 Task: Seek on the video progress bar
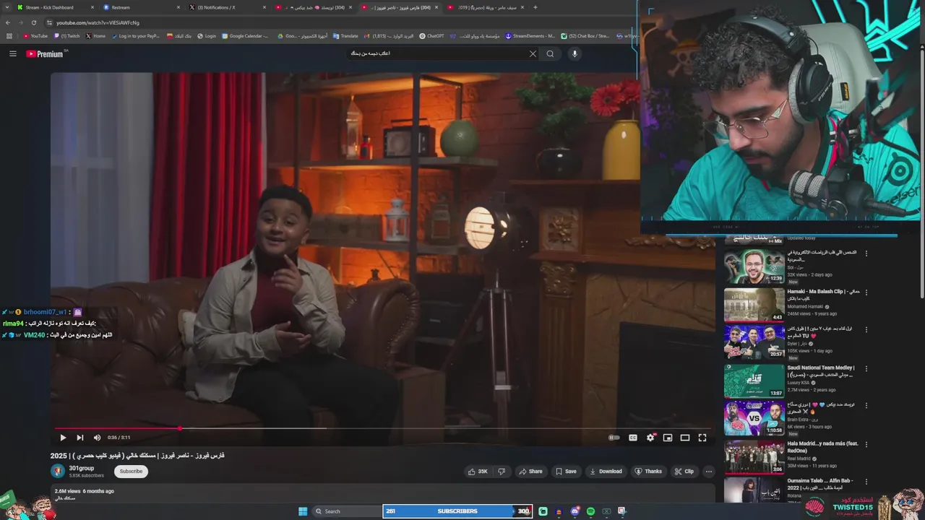tap(383, 428)
